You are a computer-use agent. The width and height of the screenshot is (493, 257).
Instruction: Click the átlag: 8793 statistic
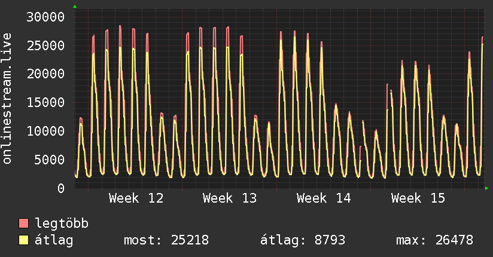[x=303, y=240]
